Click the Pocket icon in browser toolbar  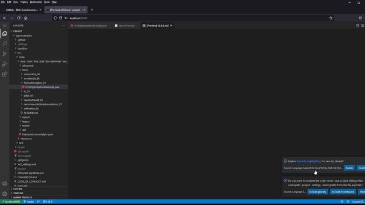(x=360, y=18)
